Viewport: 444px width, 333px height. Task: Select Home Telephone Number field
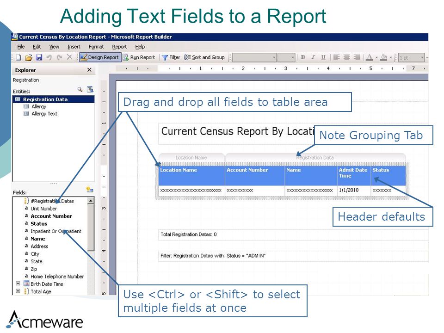[57, 277]
